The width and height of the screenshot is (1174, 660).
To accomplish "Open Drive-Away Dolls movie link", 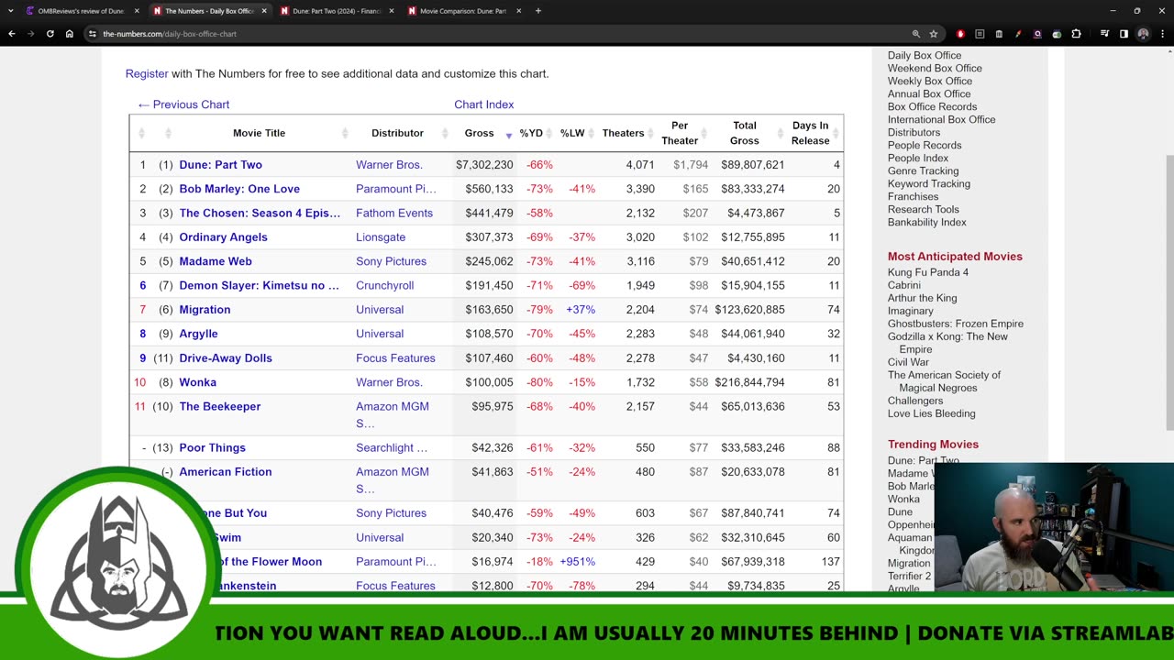I will (226, 358).
